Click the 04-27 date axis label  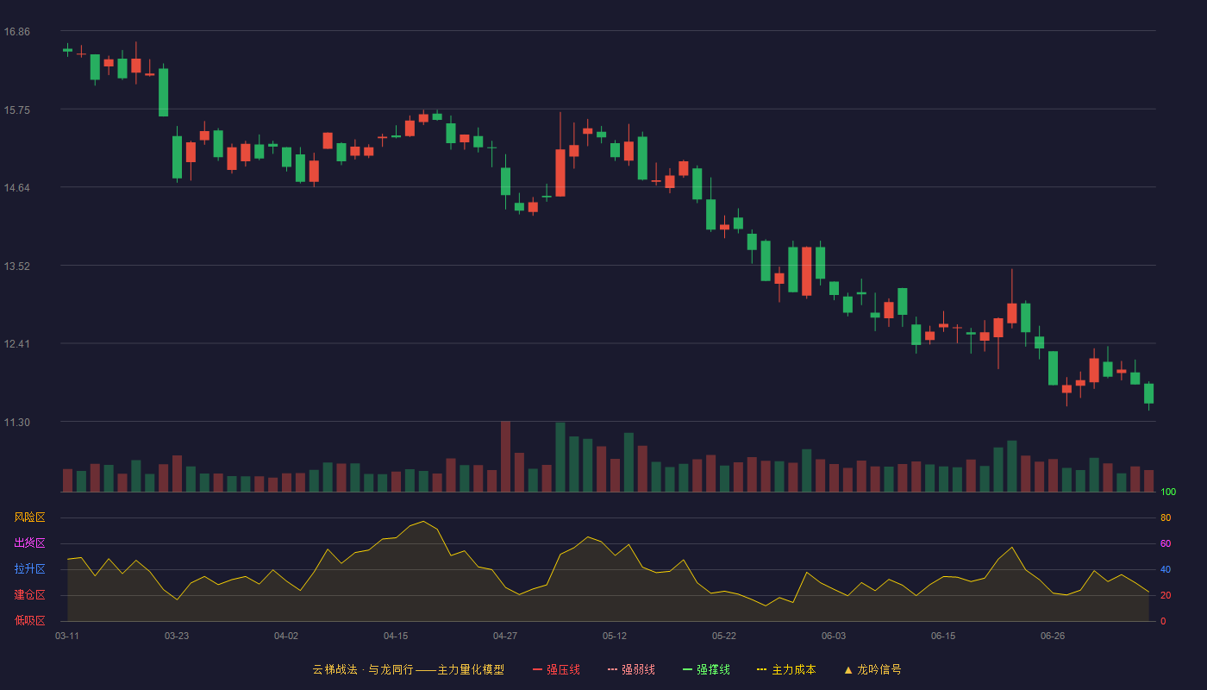pyautogui.click(x=505, y=636)
